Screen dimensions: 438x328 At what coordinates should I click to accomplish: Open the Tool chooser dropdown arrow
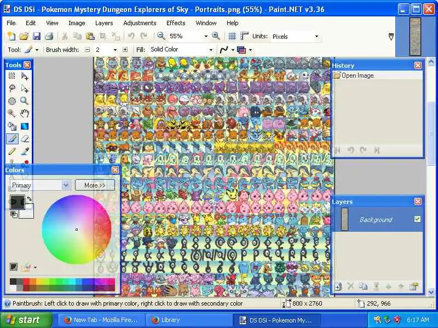[x=37, y=50]
